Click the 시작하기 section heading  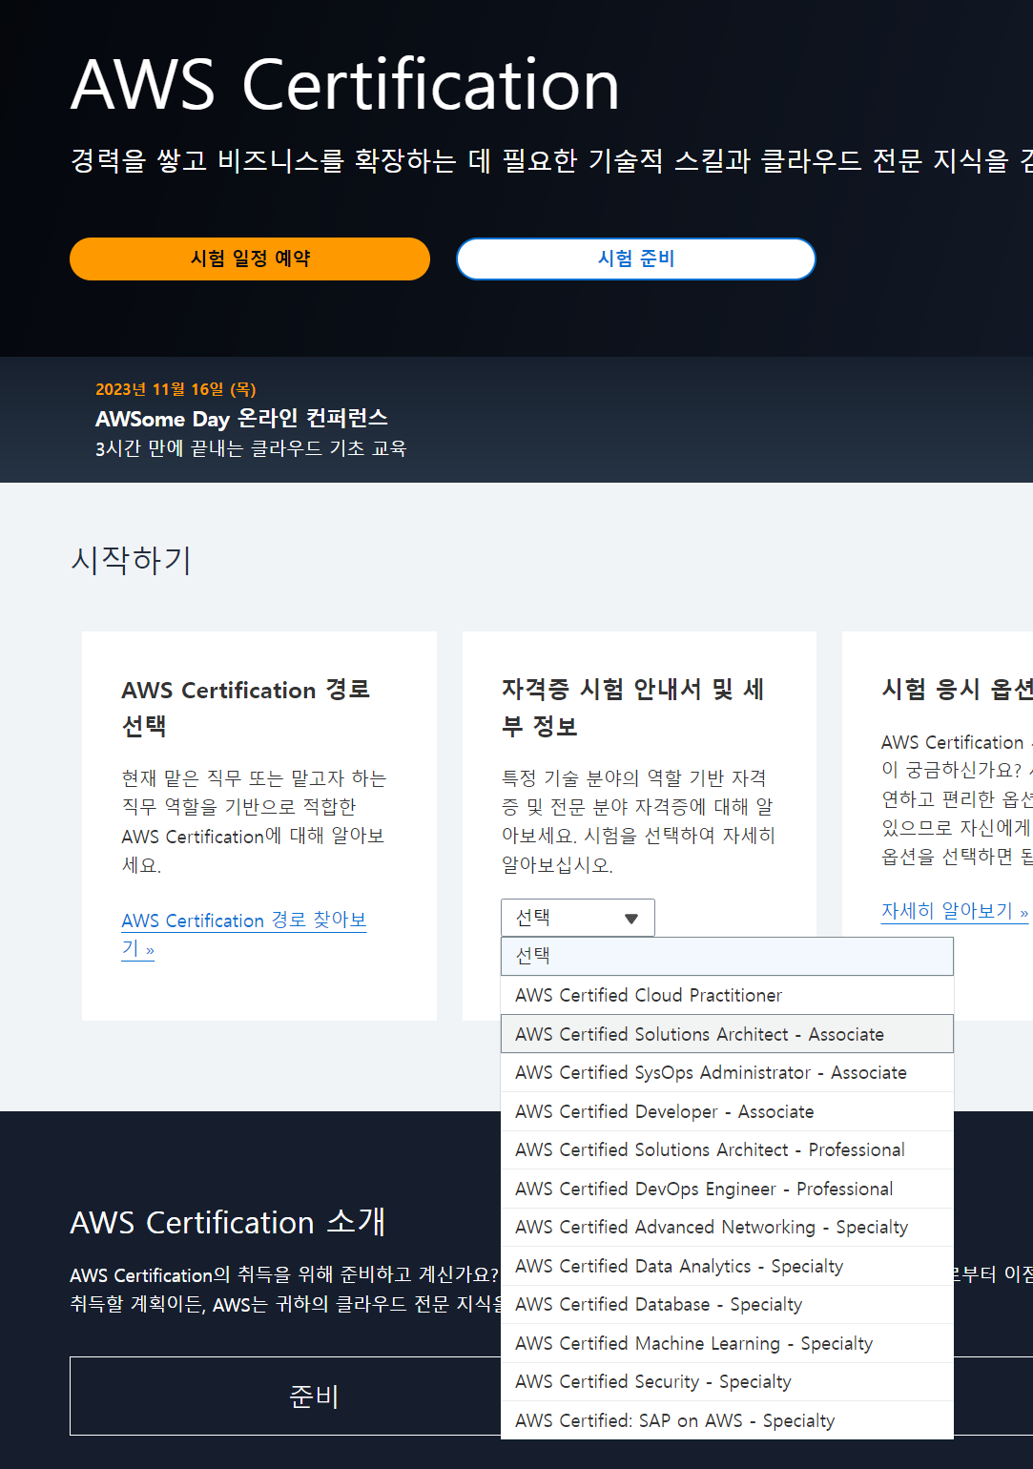(x=132, y=560)
